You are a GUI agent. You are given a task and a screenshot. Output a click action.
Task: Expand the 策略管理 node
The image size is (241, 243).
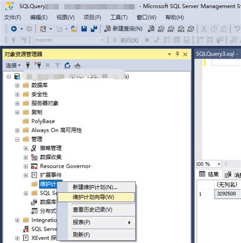(x=26, y=148)
